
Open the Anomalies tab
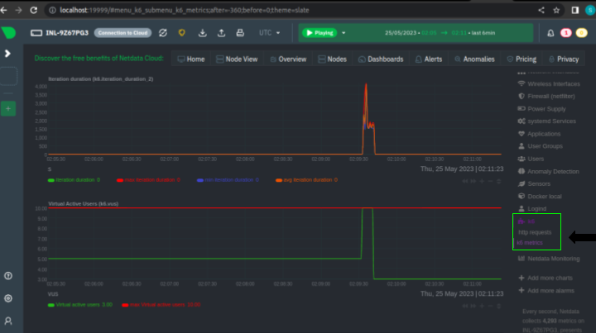(475, 59)
